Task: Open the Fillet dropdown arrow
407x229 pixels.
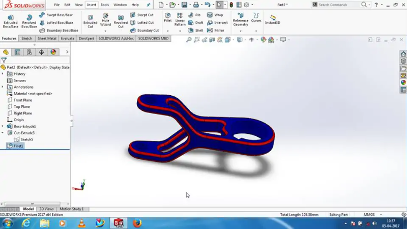Action: click(167, 31)
